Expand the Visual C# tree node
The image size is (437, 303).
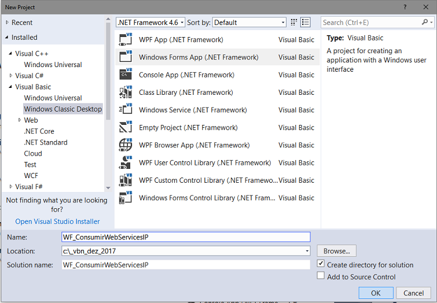tap(11, 76)
